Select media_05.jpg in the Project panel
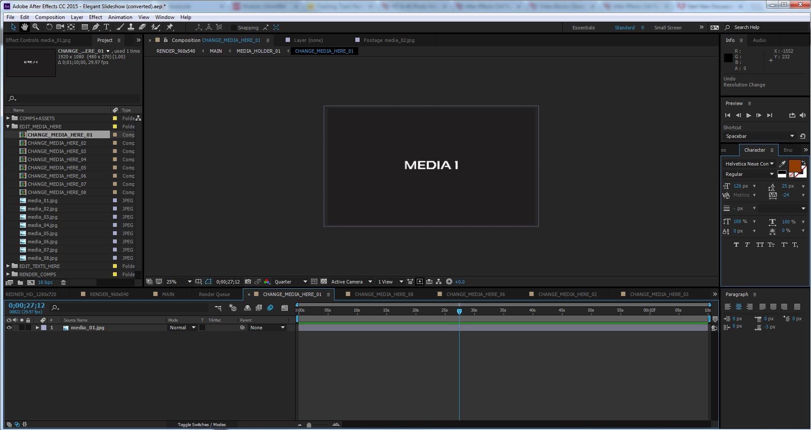This screenshot has width=811, height=430. pyautogui.click(x=42, y=233)
